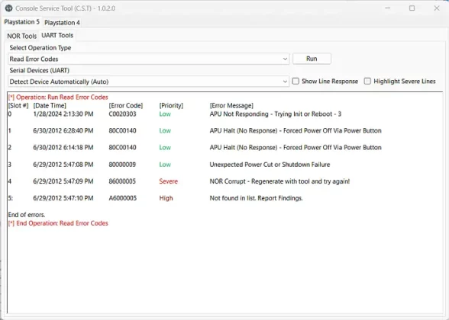
Task: Click the Detect Device Automatically (Auto) field
Action: coord(149,82)
